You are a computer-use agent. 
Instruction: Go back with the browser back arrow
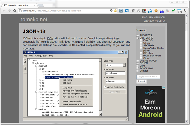(4, 11)
